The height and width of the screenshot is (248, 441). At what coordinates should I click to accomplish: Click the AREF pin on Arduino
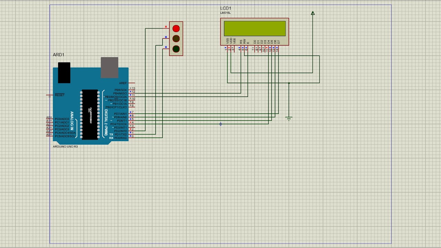pyautogui.click(x=123, y=83)
